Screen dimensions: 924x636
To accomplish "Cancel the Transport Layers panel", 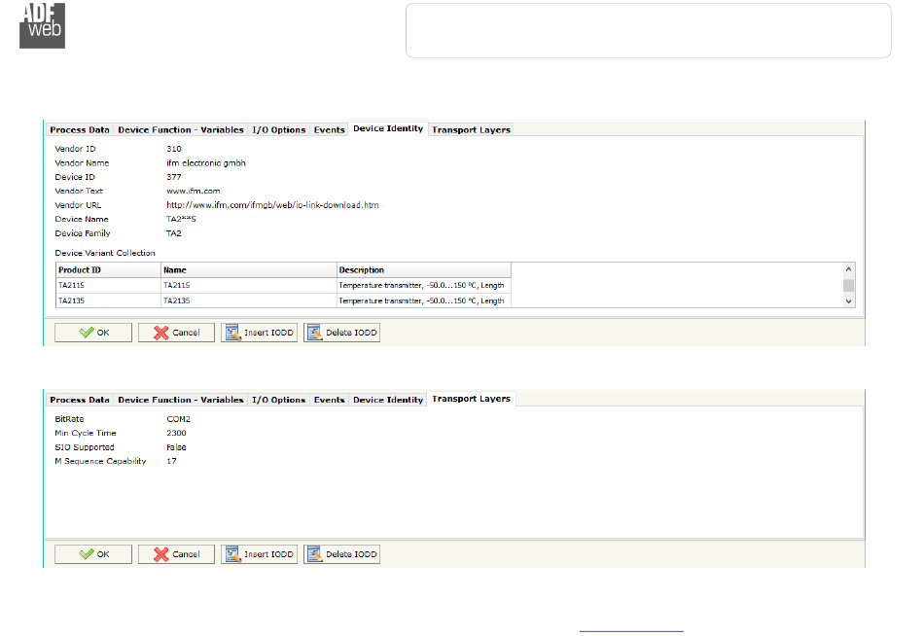I will click(x=176, y=554).
